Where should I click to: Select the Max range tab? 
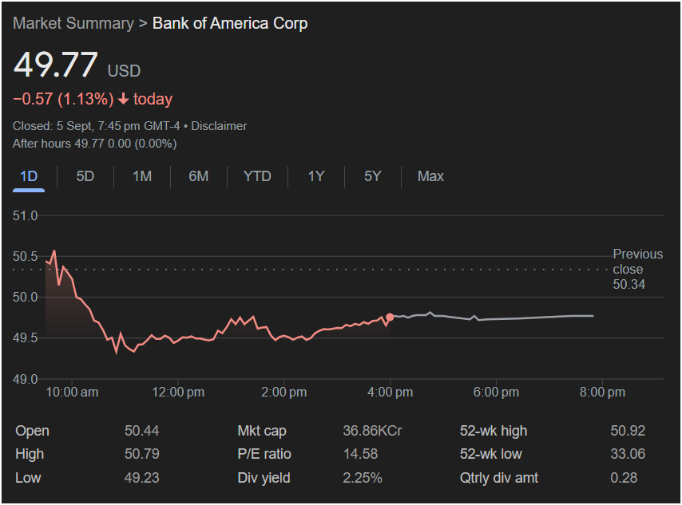click(430, 176)
